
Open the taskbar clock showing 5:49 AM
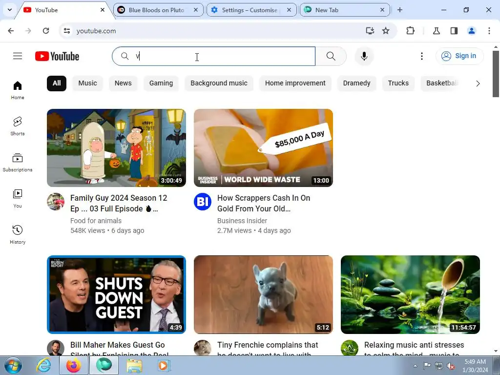(x=475, y=366)
